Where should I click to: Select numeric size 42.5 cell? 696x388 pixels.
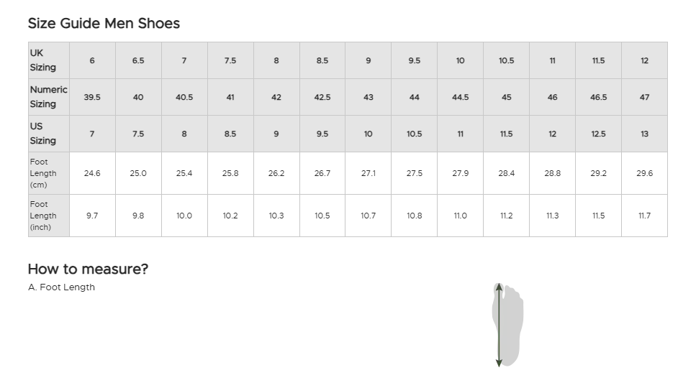coord(322,97)
